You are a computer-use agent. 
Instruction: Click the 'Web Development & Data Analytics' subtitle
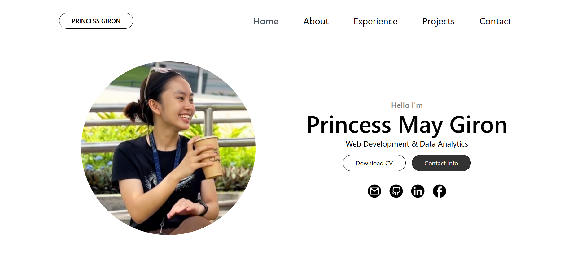click(x=407, y=144)
